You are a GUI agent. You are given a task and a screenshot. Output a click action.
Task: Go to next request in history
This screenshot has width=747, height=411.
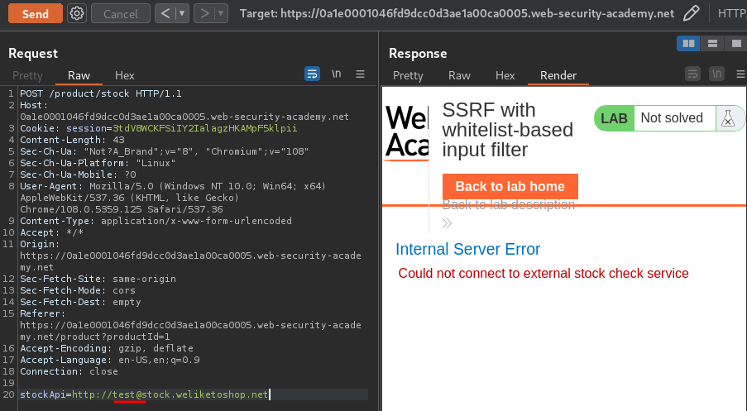coord(204,13)
